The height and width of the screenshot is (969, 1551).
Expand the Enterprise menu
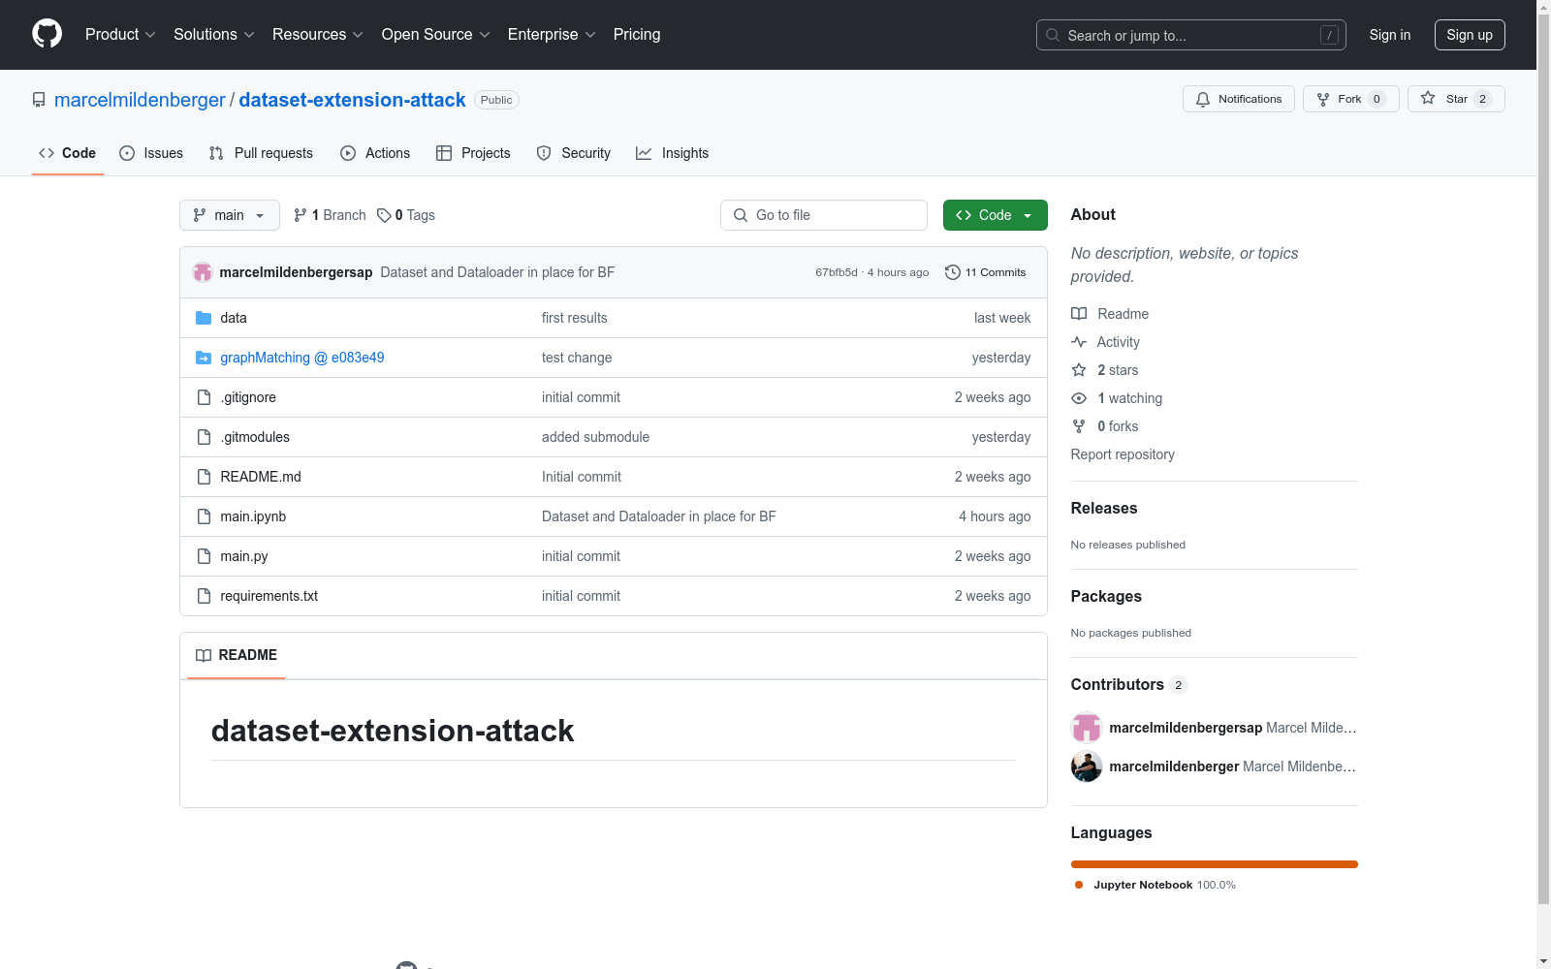click(x=552, y=34)
